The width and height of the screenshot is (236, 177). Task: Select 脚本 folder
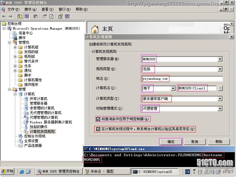click(28, 75)
